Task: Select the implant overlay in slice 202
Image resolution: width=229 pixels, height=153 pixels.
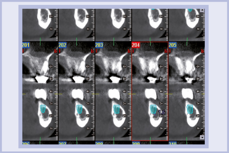Action: 80,109
